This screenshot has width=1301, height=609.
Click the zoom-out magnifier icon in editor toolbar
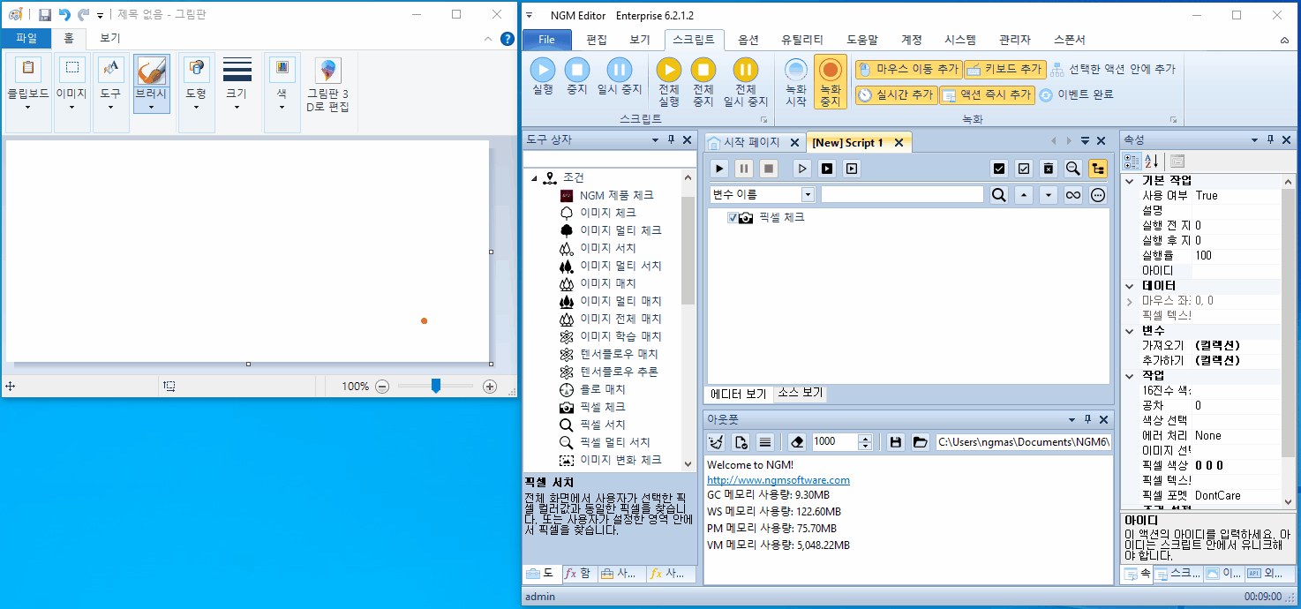coord(1072,169)
